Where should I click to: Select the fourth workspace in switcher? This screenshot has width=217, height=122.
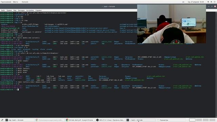pyautogui.click(x=212, y=120)
